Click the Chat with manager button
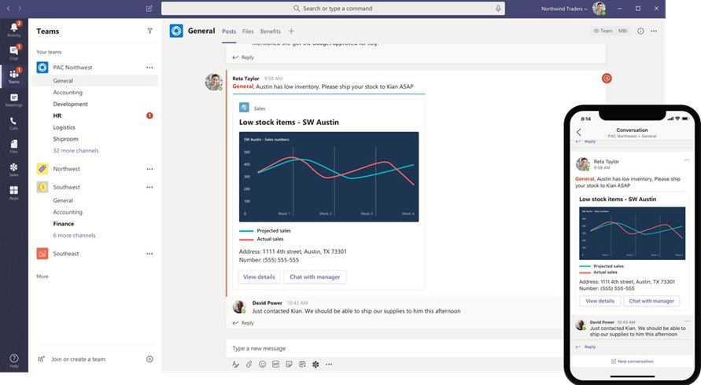 click(x=315, y=277)
